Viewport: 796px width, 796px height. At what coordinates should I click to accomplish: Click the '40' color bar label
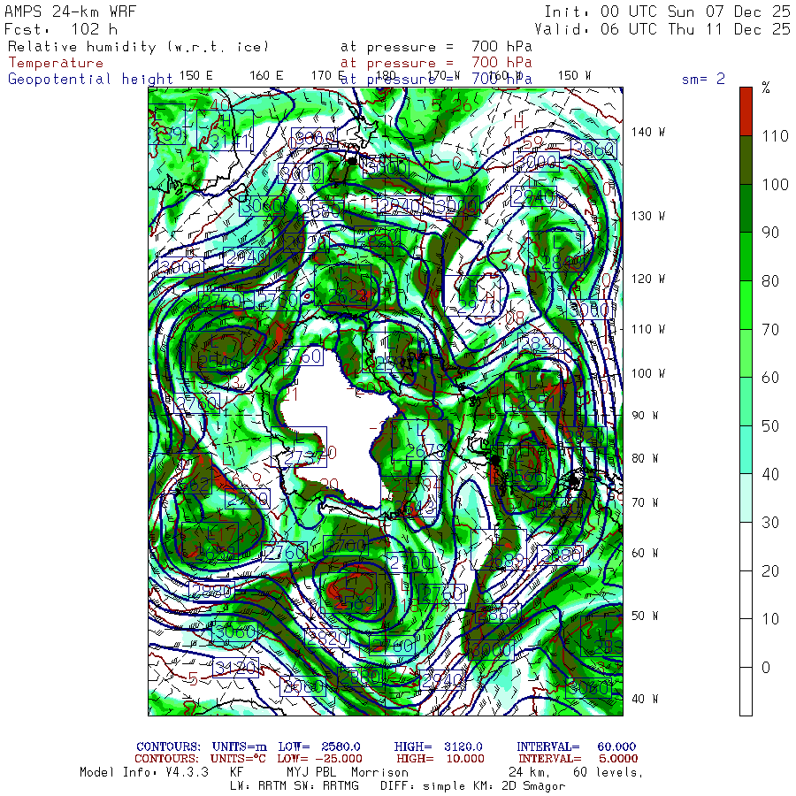(x=770, y=474)
